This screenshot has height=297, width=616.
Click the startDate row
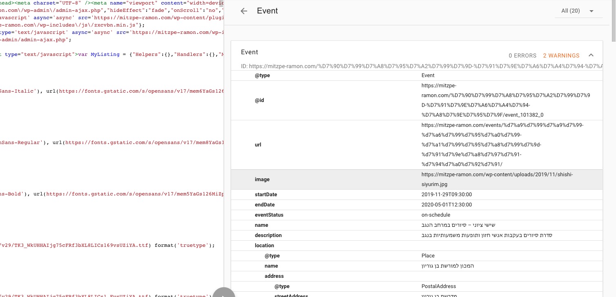[416, 195]
